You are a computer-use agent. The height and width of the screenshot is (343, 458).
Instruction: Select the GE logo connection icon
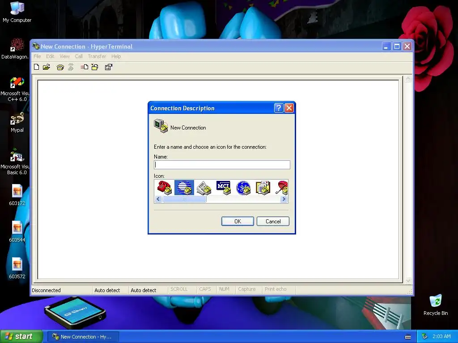243,188
